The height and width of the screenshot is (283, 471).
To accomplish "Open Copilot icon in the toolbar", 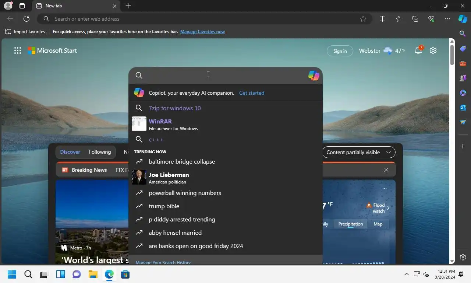I will tap(463, 19).
